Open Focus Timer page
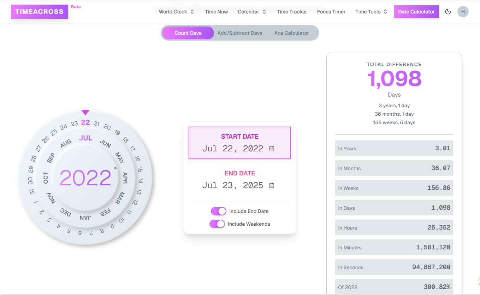 tap(331, 12)
